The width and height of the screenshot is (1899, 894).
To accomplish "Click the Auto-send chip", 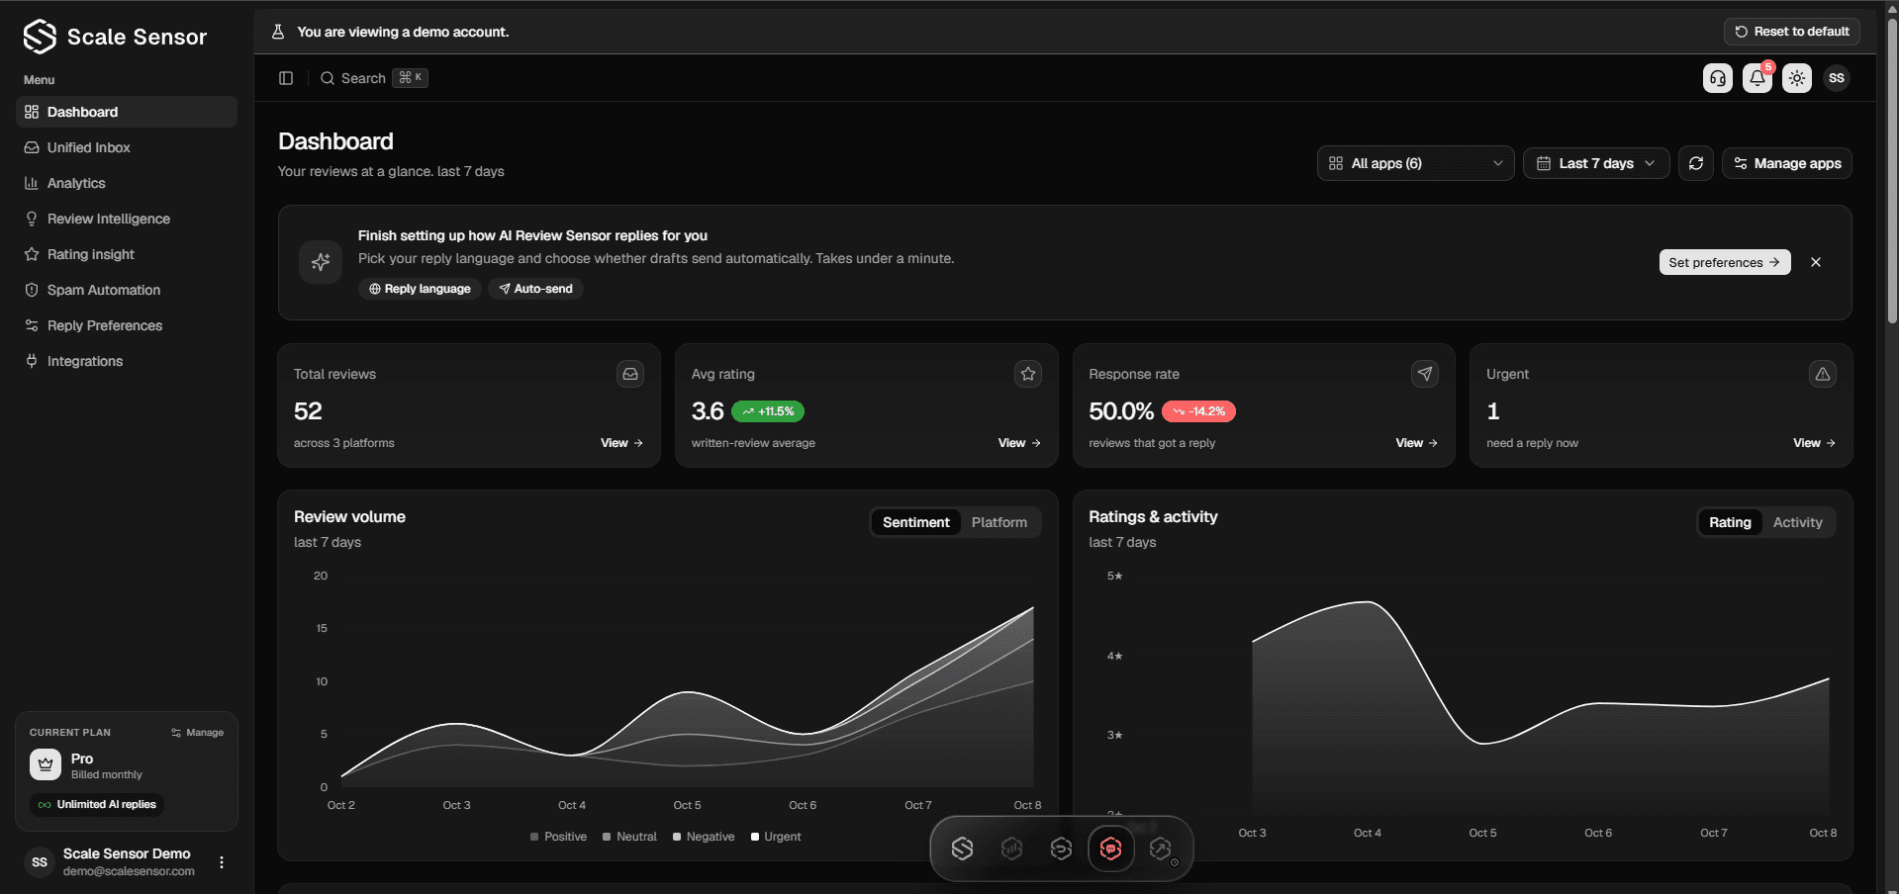I will point(535,289).
